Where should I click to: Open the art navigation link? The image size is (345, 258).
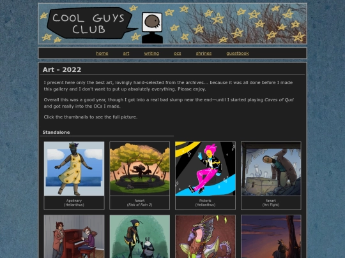[126, 54]
